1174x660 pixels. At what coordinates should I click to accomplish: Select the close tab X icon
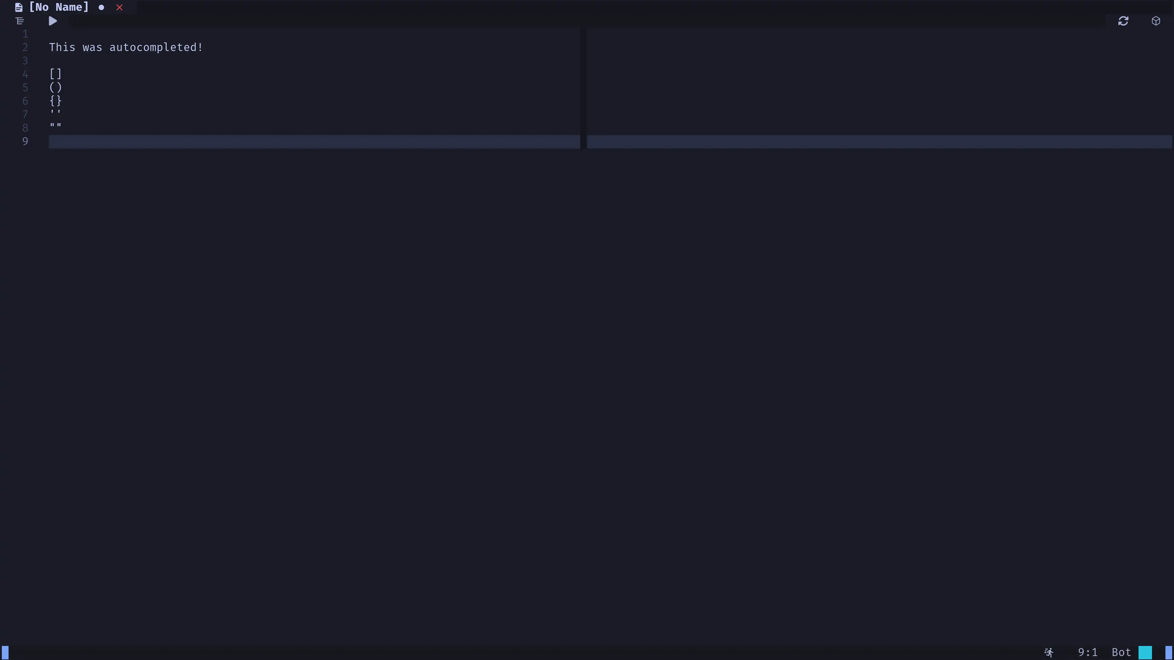119,6
